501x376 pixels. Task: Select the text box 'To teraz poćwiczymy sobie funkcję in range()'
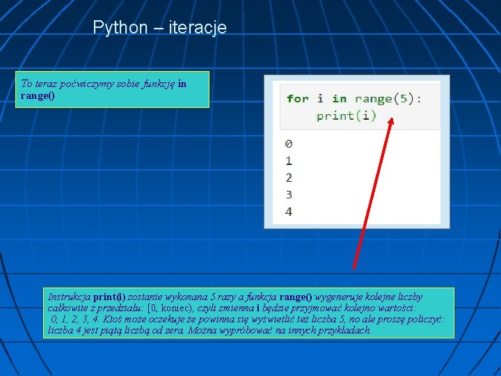pos(113,90)
